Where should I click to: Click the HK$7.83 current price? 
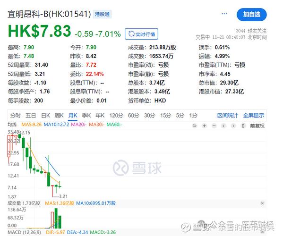pyautogui.click(x=40, y=31)
